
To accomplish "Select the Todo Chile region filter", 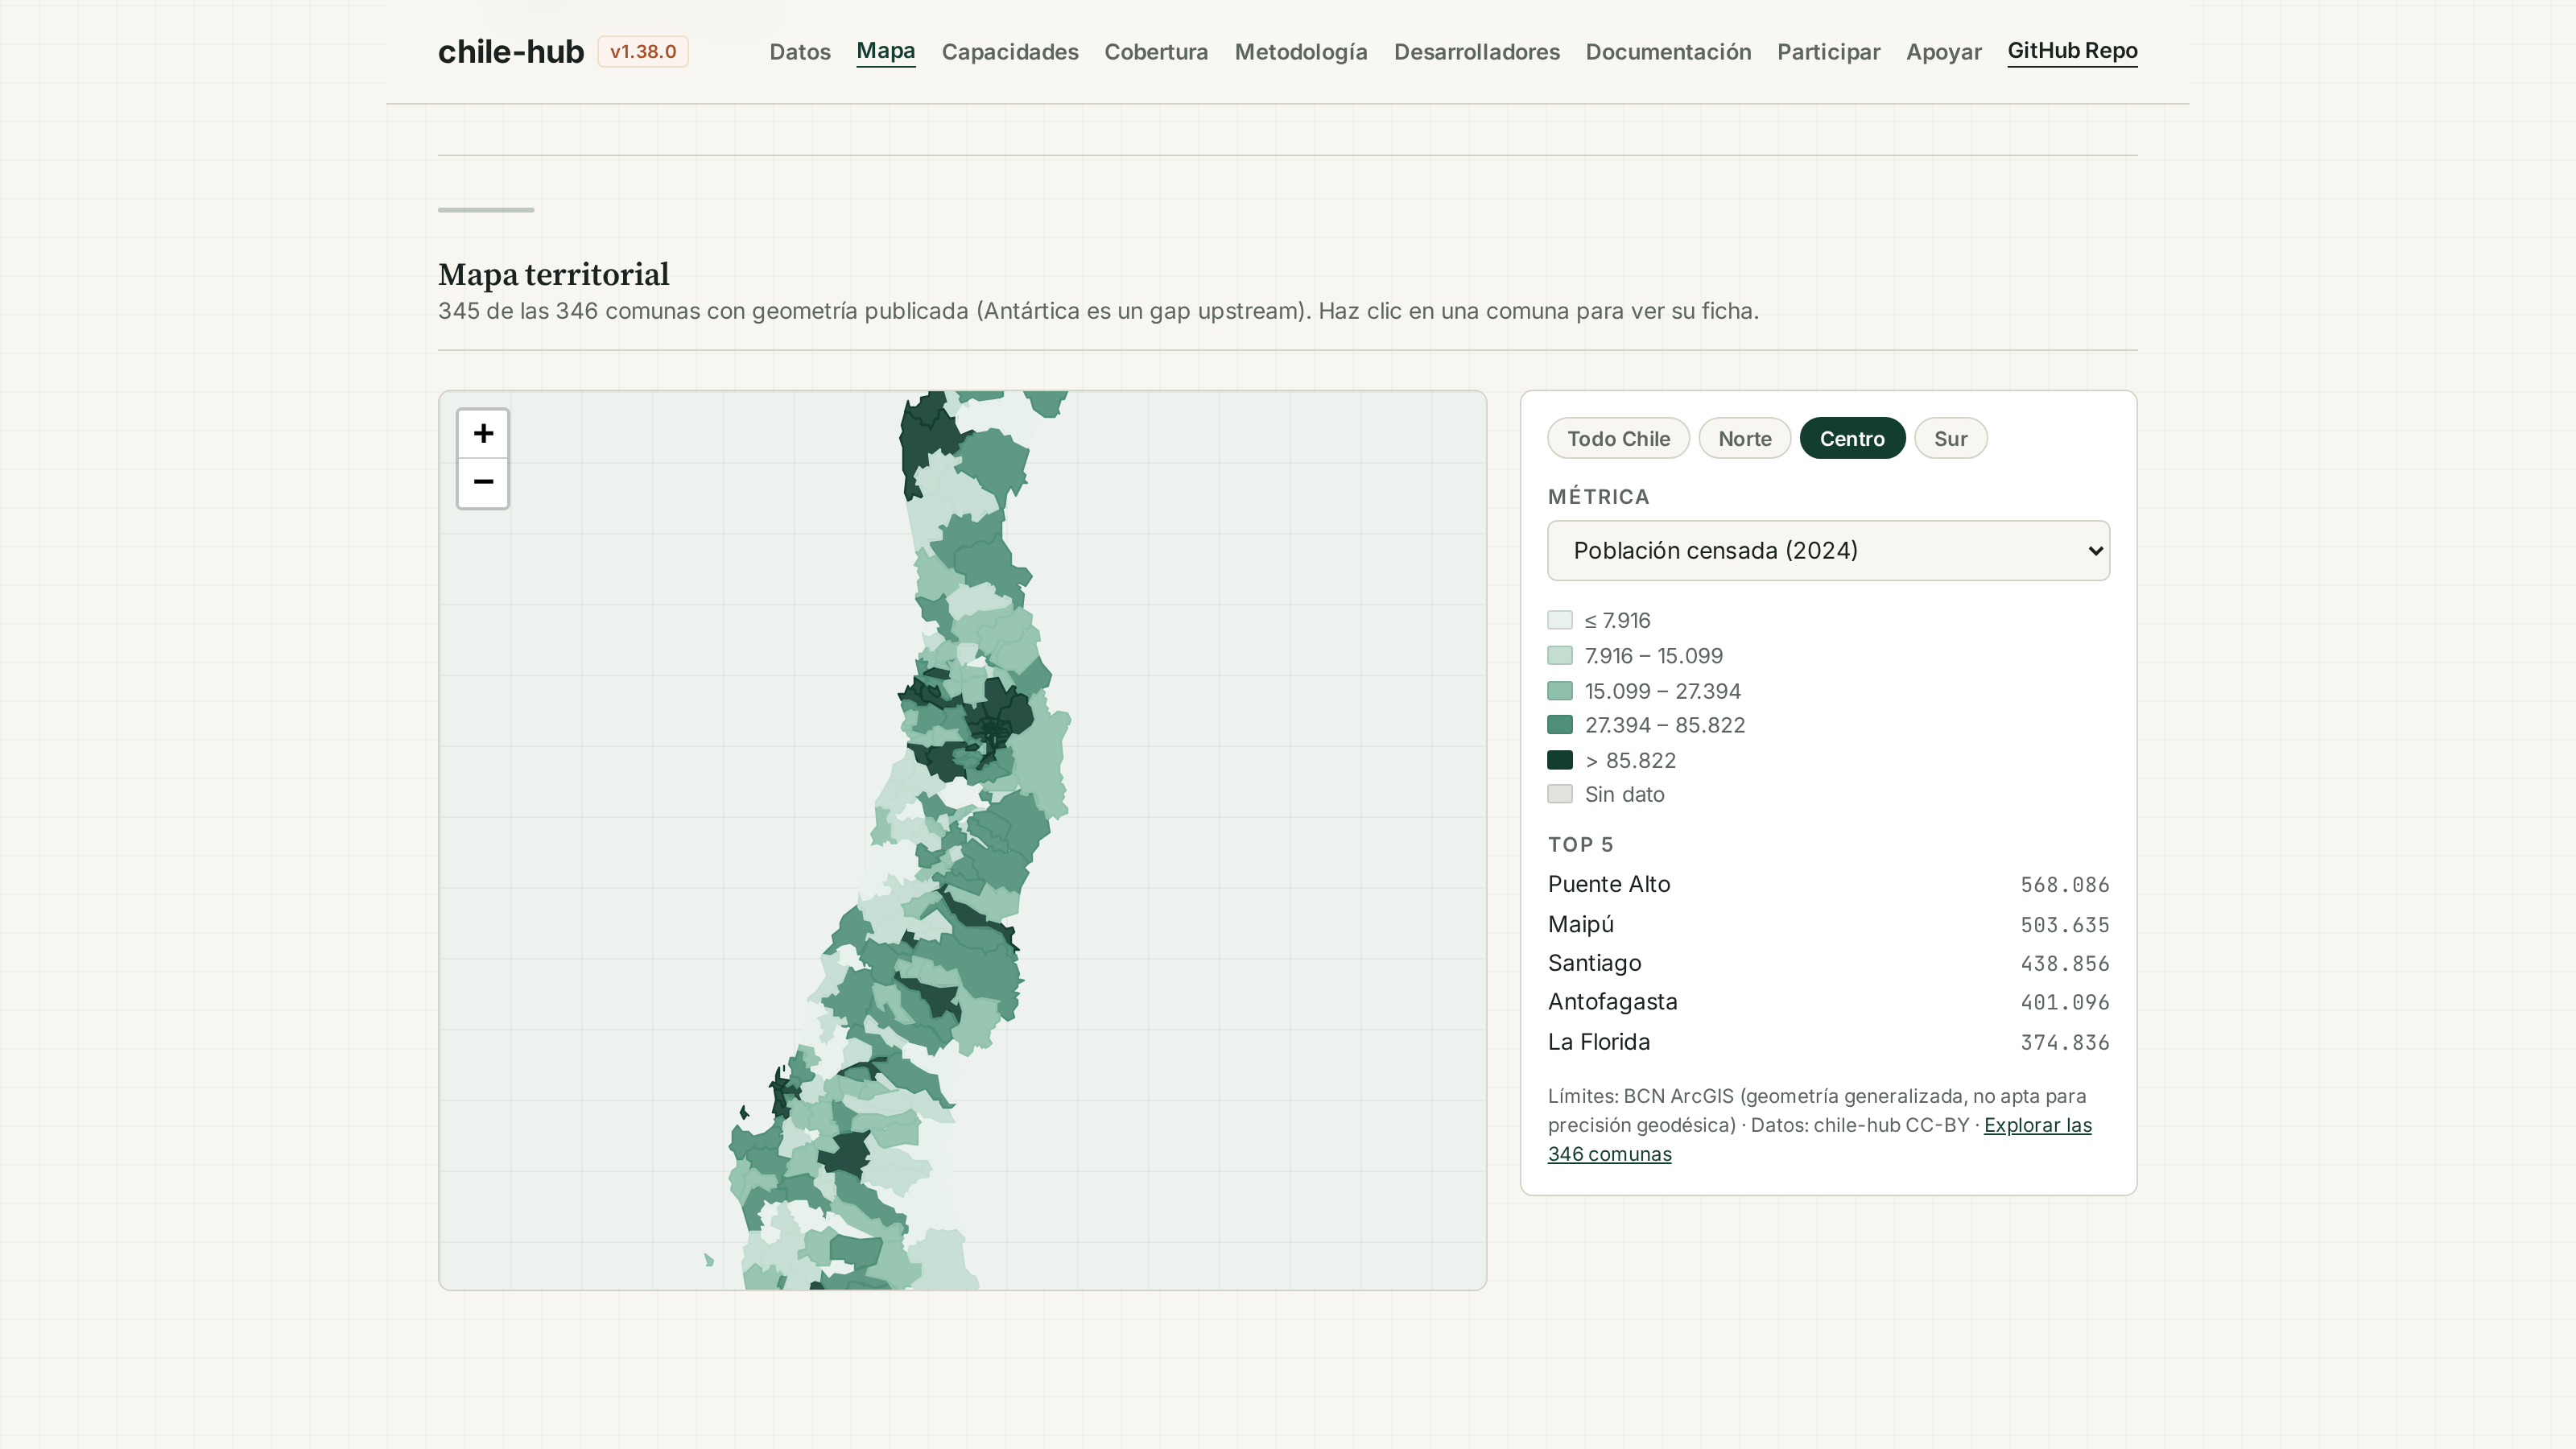I will point(1618,438).
